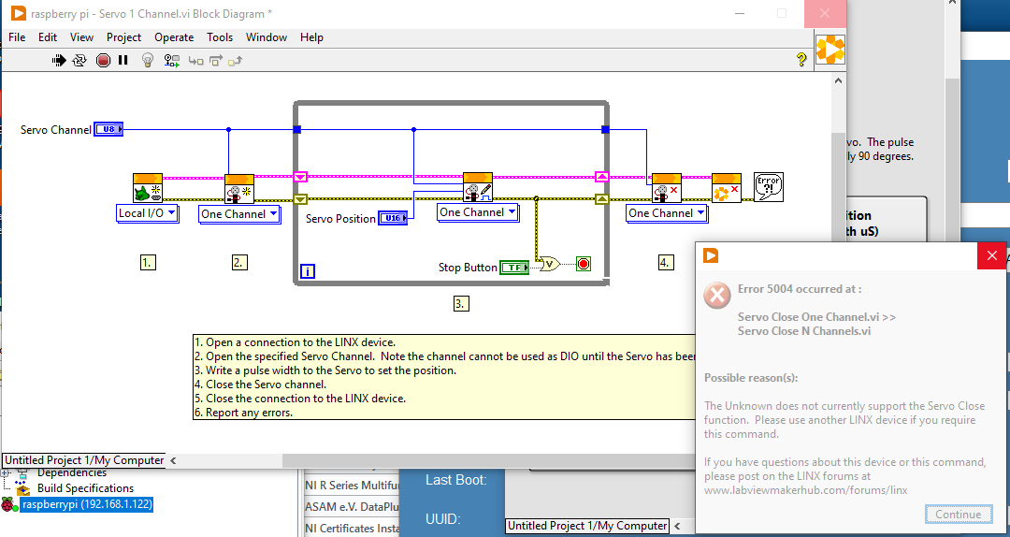Open One Channel dropdown under Servo Open
The width and height of the screenshot is (1010, 537).
pyautogui.click(x=239, y=214)
